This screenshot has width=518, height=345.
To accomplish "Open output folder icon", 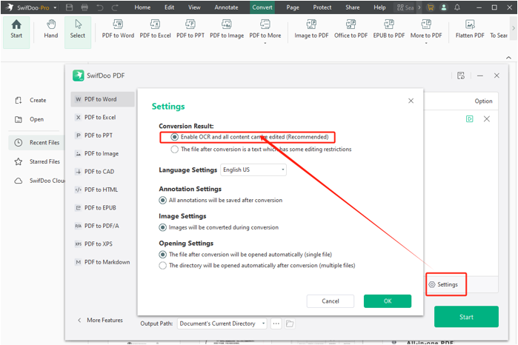I will coord(290,324).
